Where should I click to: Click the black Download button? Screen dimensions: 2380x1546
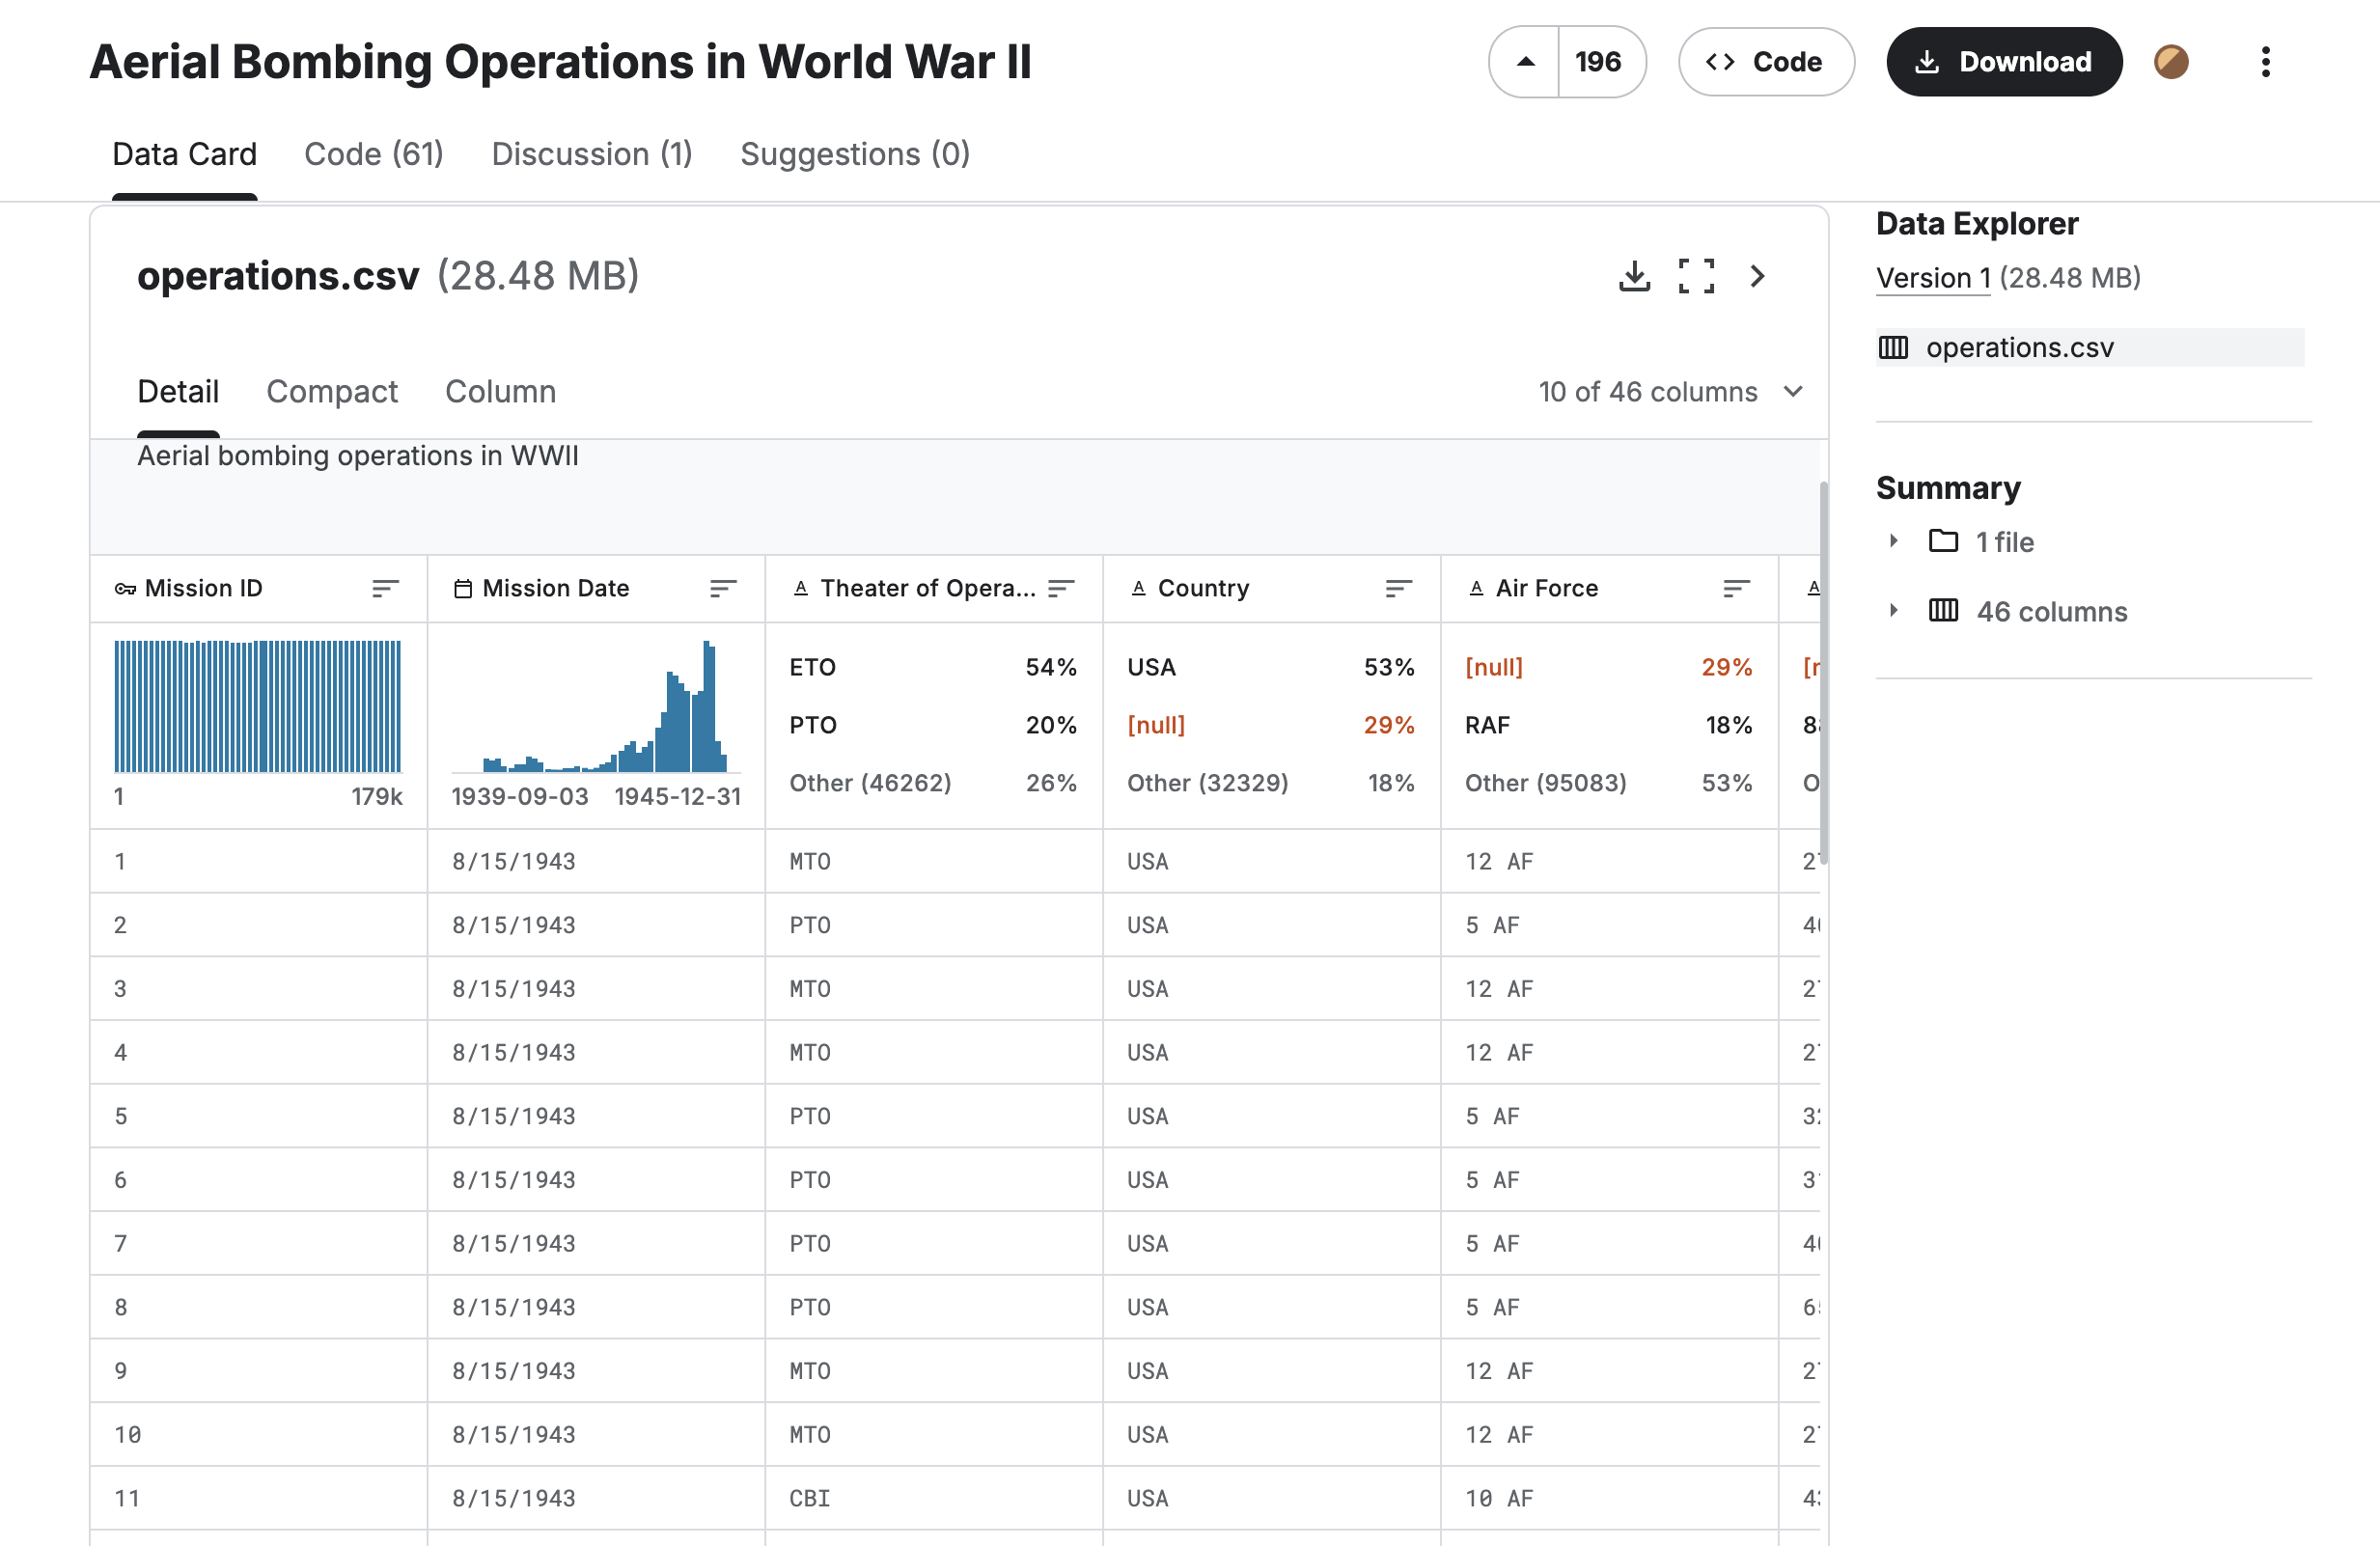click(2003, 62)
